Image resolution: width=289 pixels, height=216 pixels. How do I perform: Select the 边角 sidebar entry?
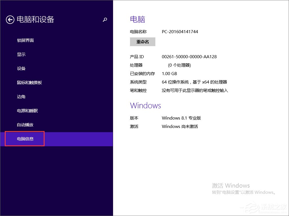(21, 96)
